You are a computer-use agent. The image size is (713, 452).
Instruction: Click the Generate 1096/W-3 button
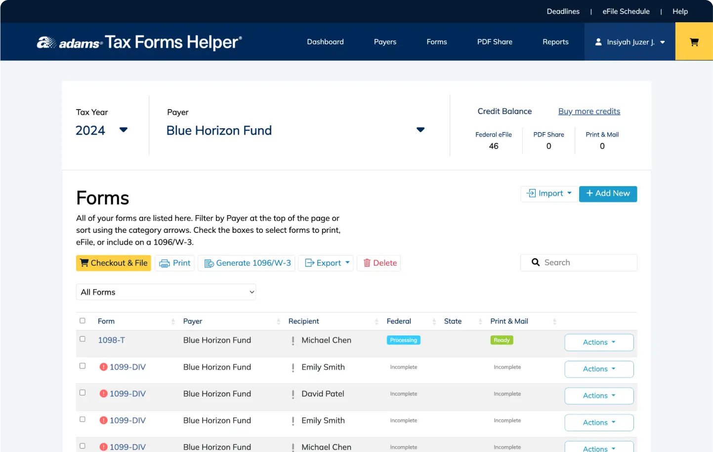247,263
